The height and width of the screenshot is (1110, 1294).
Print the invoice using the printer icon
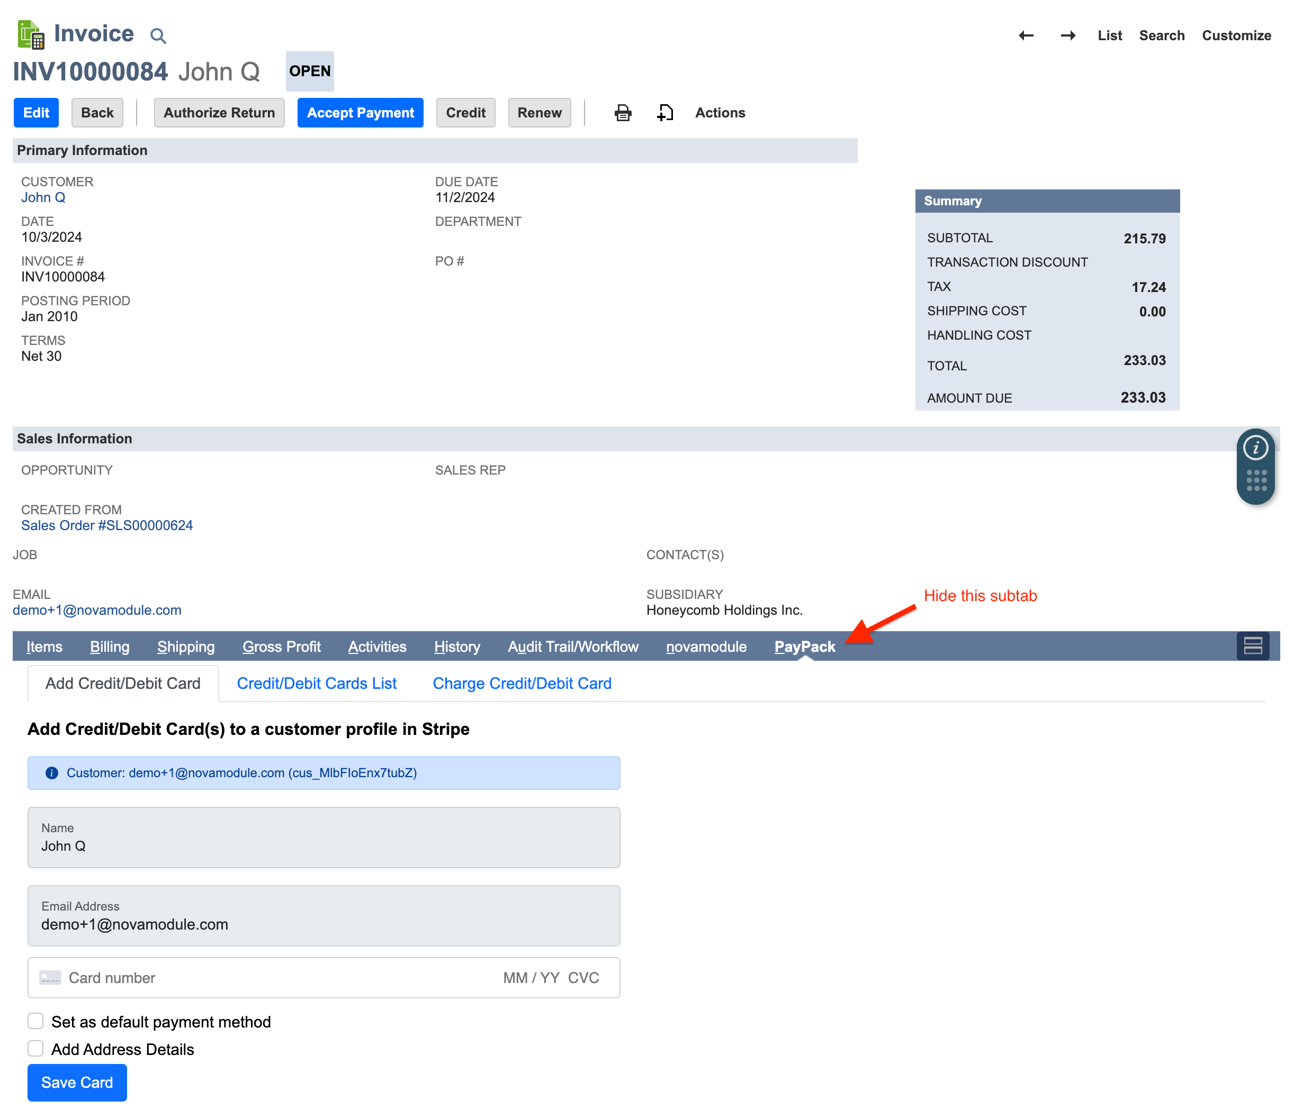pyautogui.click(x=623, y=113)
